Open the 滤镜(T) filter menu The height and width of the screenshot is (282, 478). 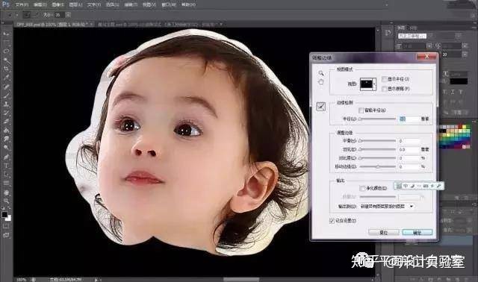click(131, 4)
